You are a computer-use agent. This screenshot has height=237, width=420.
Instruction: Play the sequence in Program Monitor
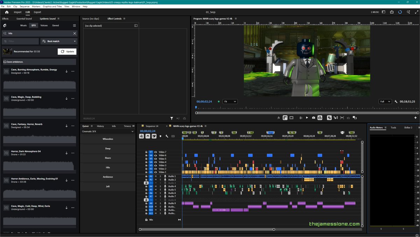307,118
